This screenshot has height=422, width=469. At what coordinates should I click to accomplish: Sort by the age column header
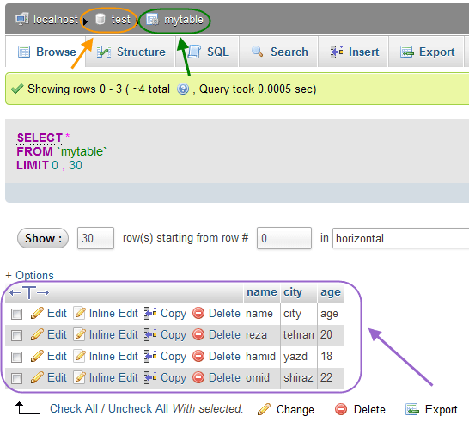point(331,292)
